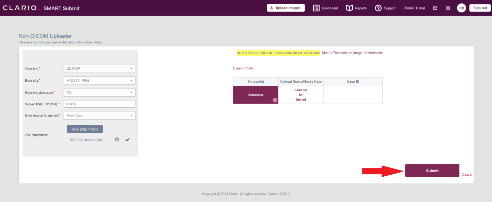
Task: Click the upload arrow on Upload Images
Action: pos(272,8)
